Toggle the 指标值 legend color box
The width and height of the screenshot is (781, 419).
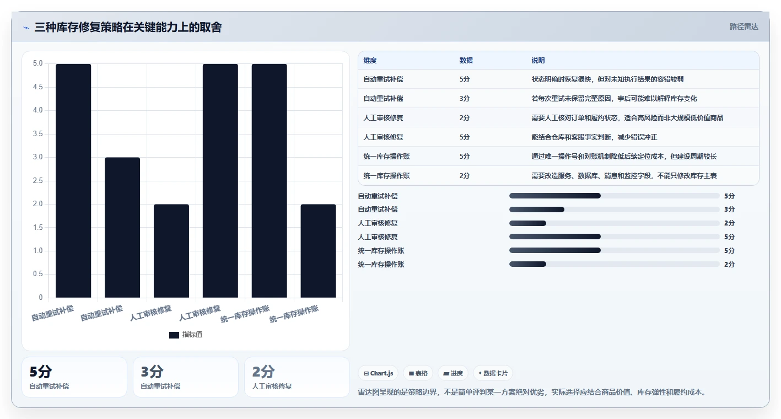[174, 335]
